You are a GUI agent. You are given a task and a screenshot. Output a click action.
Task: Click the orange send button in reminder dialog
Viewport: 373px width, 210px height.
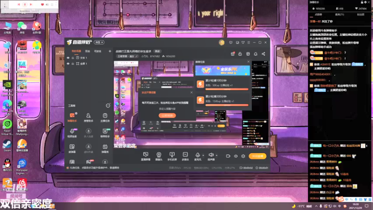pyautogui.click(x=167, y=115)
